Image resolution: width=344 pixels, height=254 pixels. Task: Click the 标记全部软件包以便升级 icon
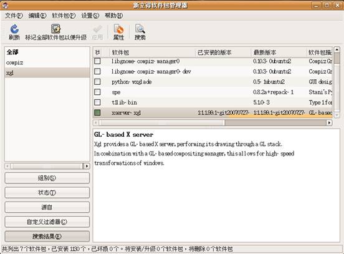point(55,29)
